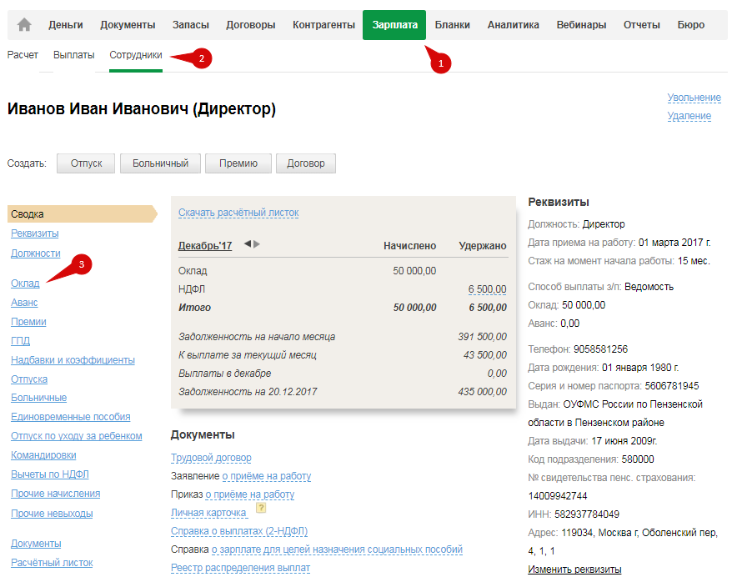This screenshot has width=732, height=582.
Task: Open the Бюро menu
Action: 691,25
